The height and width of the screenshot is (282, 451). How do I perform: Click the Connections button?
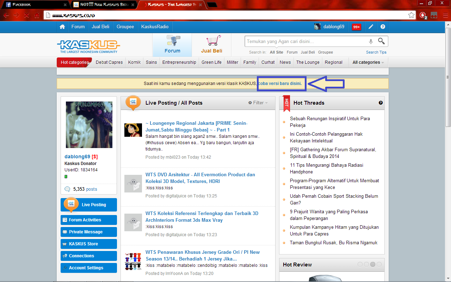pyautogui.click(x=89, y=256)
